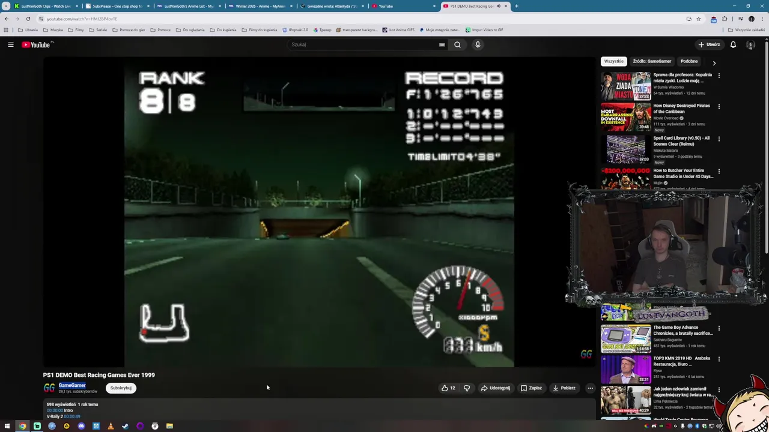Click the Utwórz create button

click(x=709, y=44)
